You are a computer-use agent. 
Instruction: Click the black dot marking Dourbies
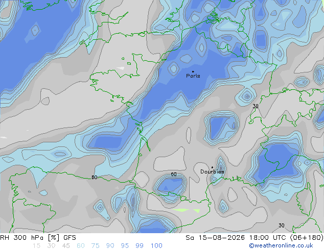click(212, 167)
